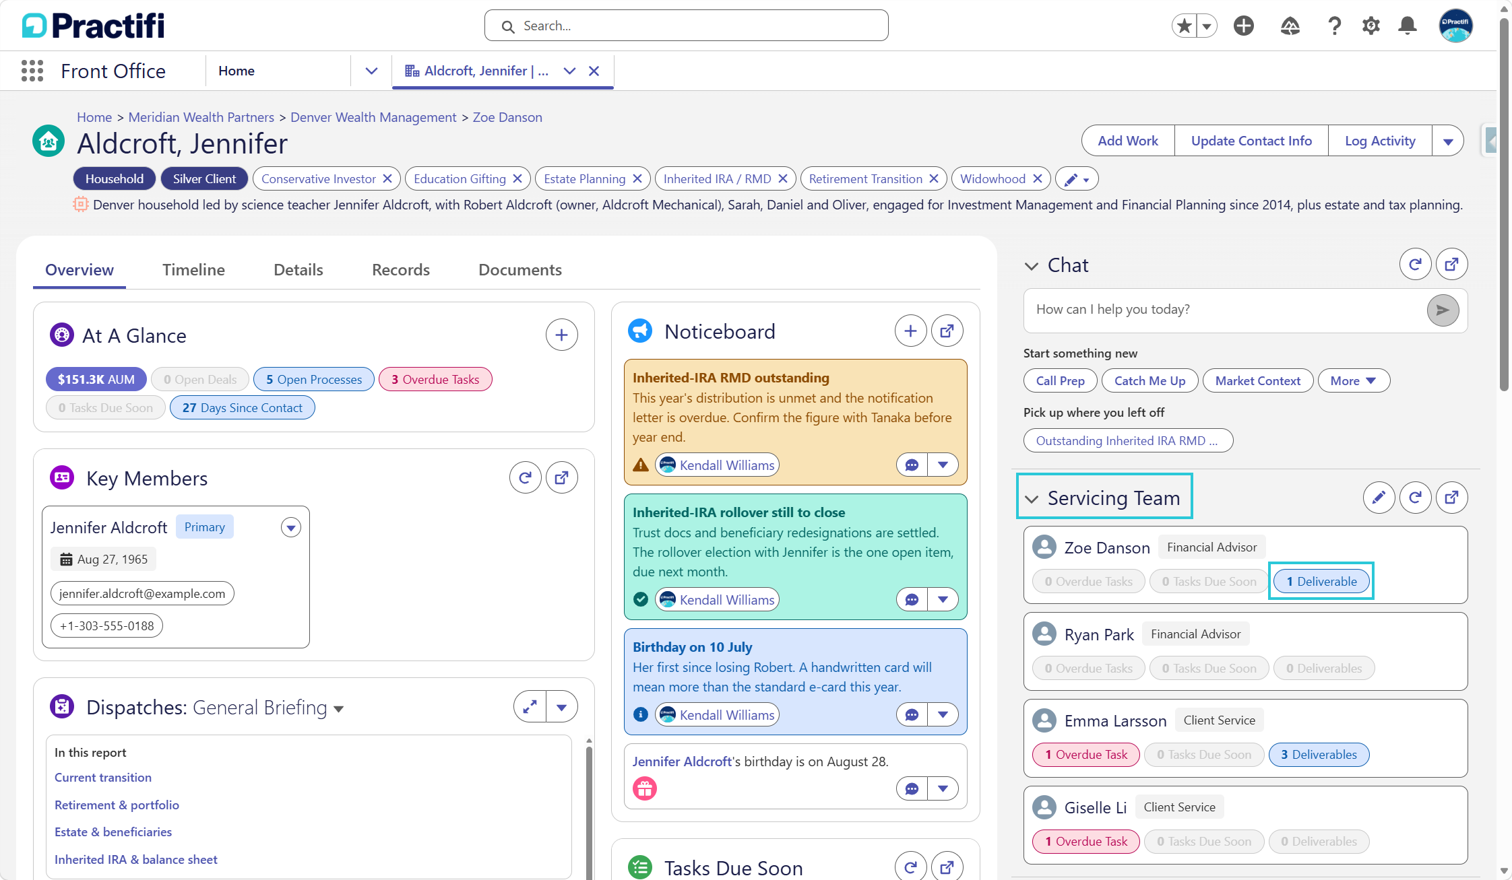Open the Meridian Wealth Partners breadcrumb

pyautogui.click(x=201, y=117)
